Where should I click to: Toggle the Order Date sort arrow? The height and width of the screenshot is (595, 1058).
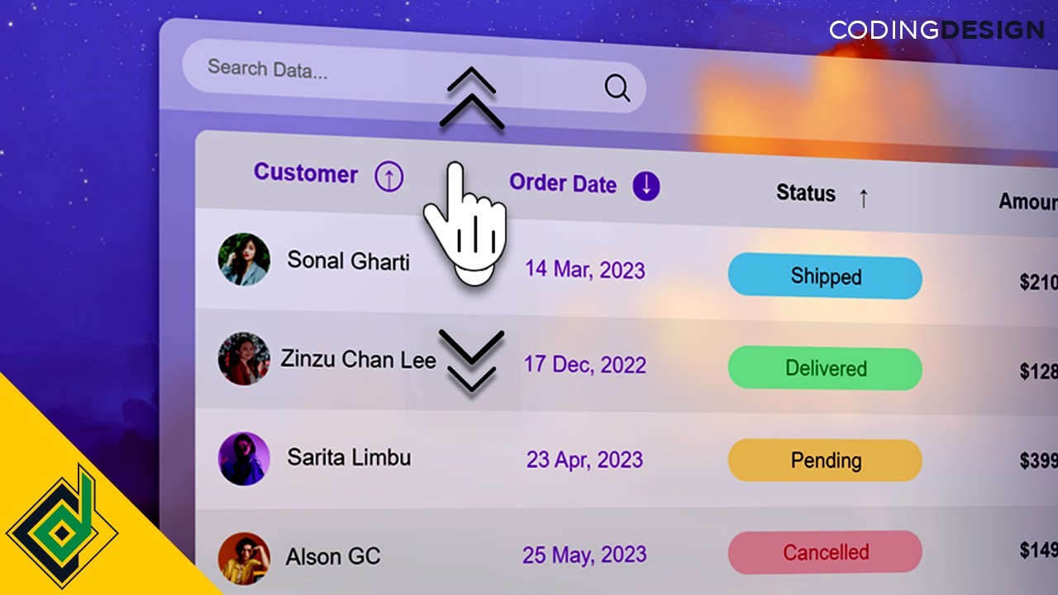(646, 186)
